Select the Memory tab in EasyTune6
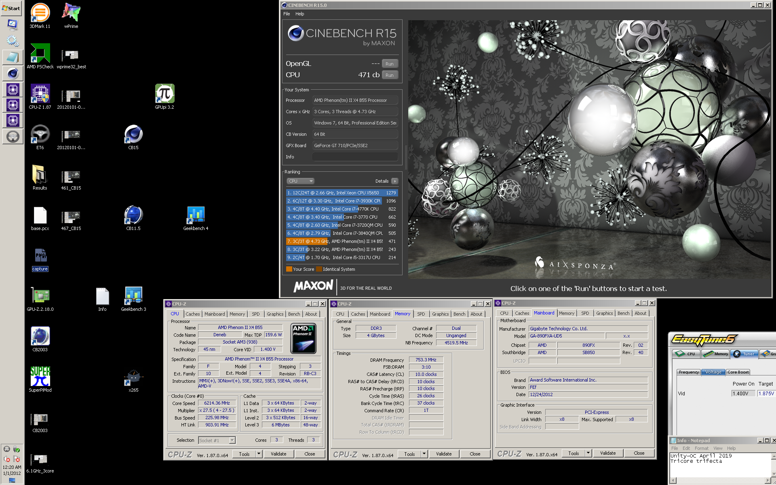This screenshot has width=776, height=485. pos(715,354)
